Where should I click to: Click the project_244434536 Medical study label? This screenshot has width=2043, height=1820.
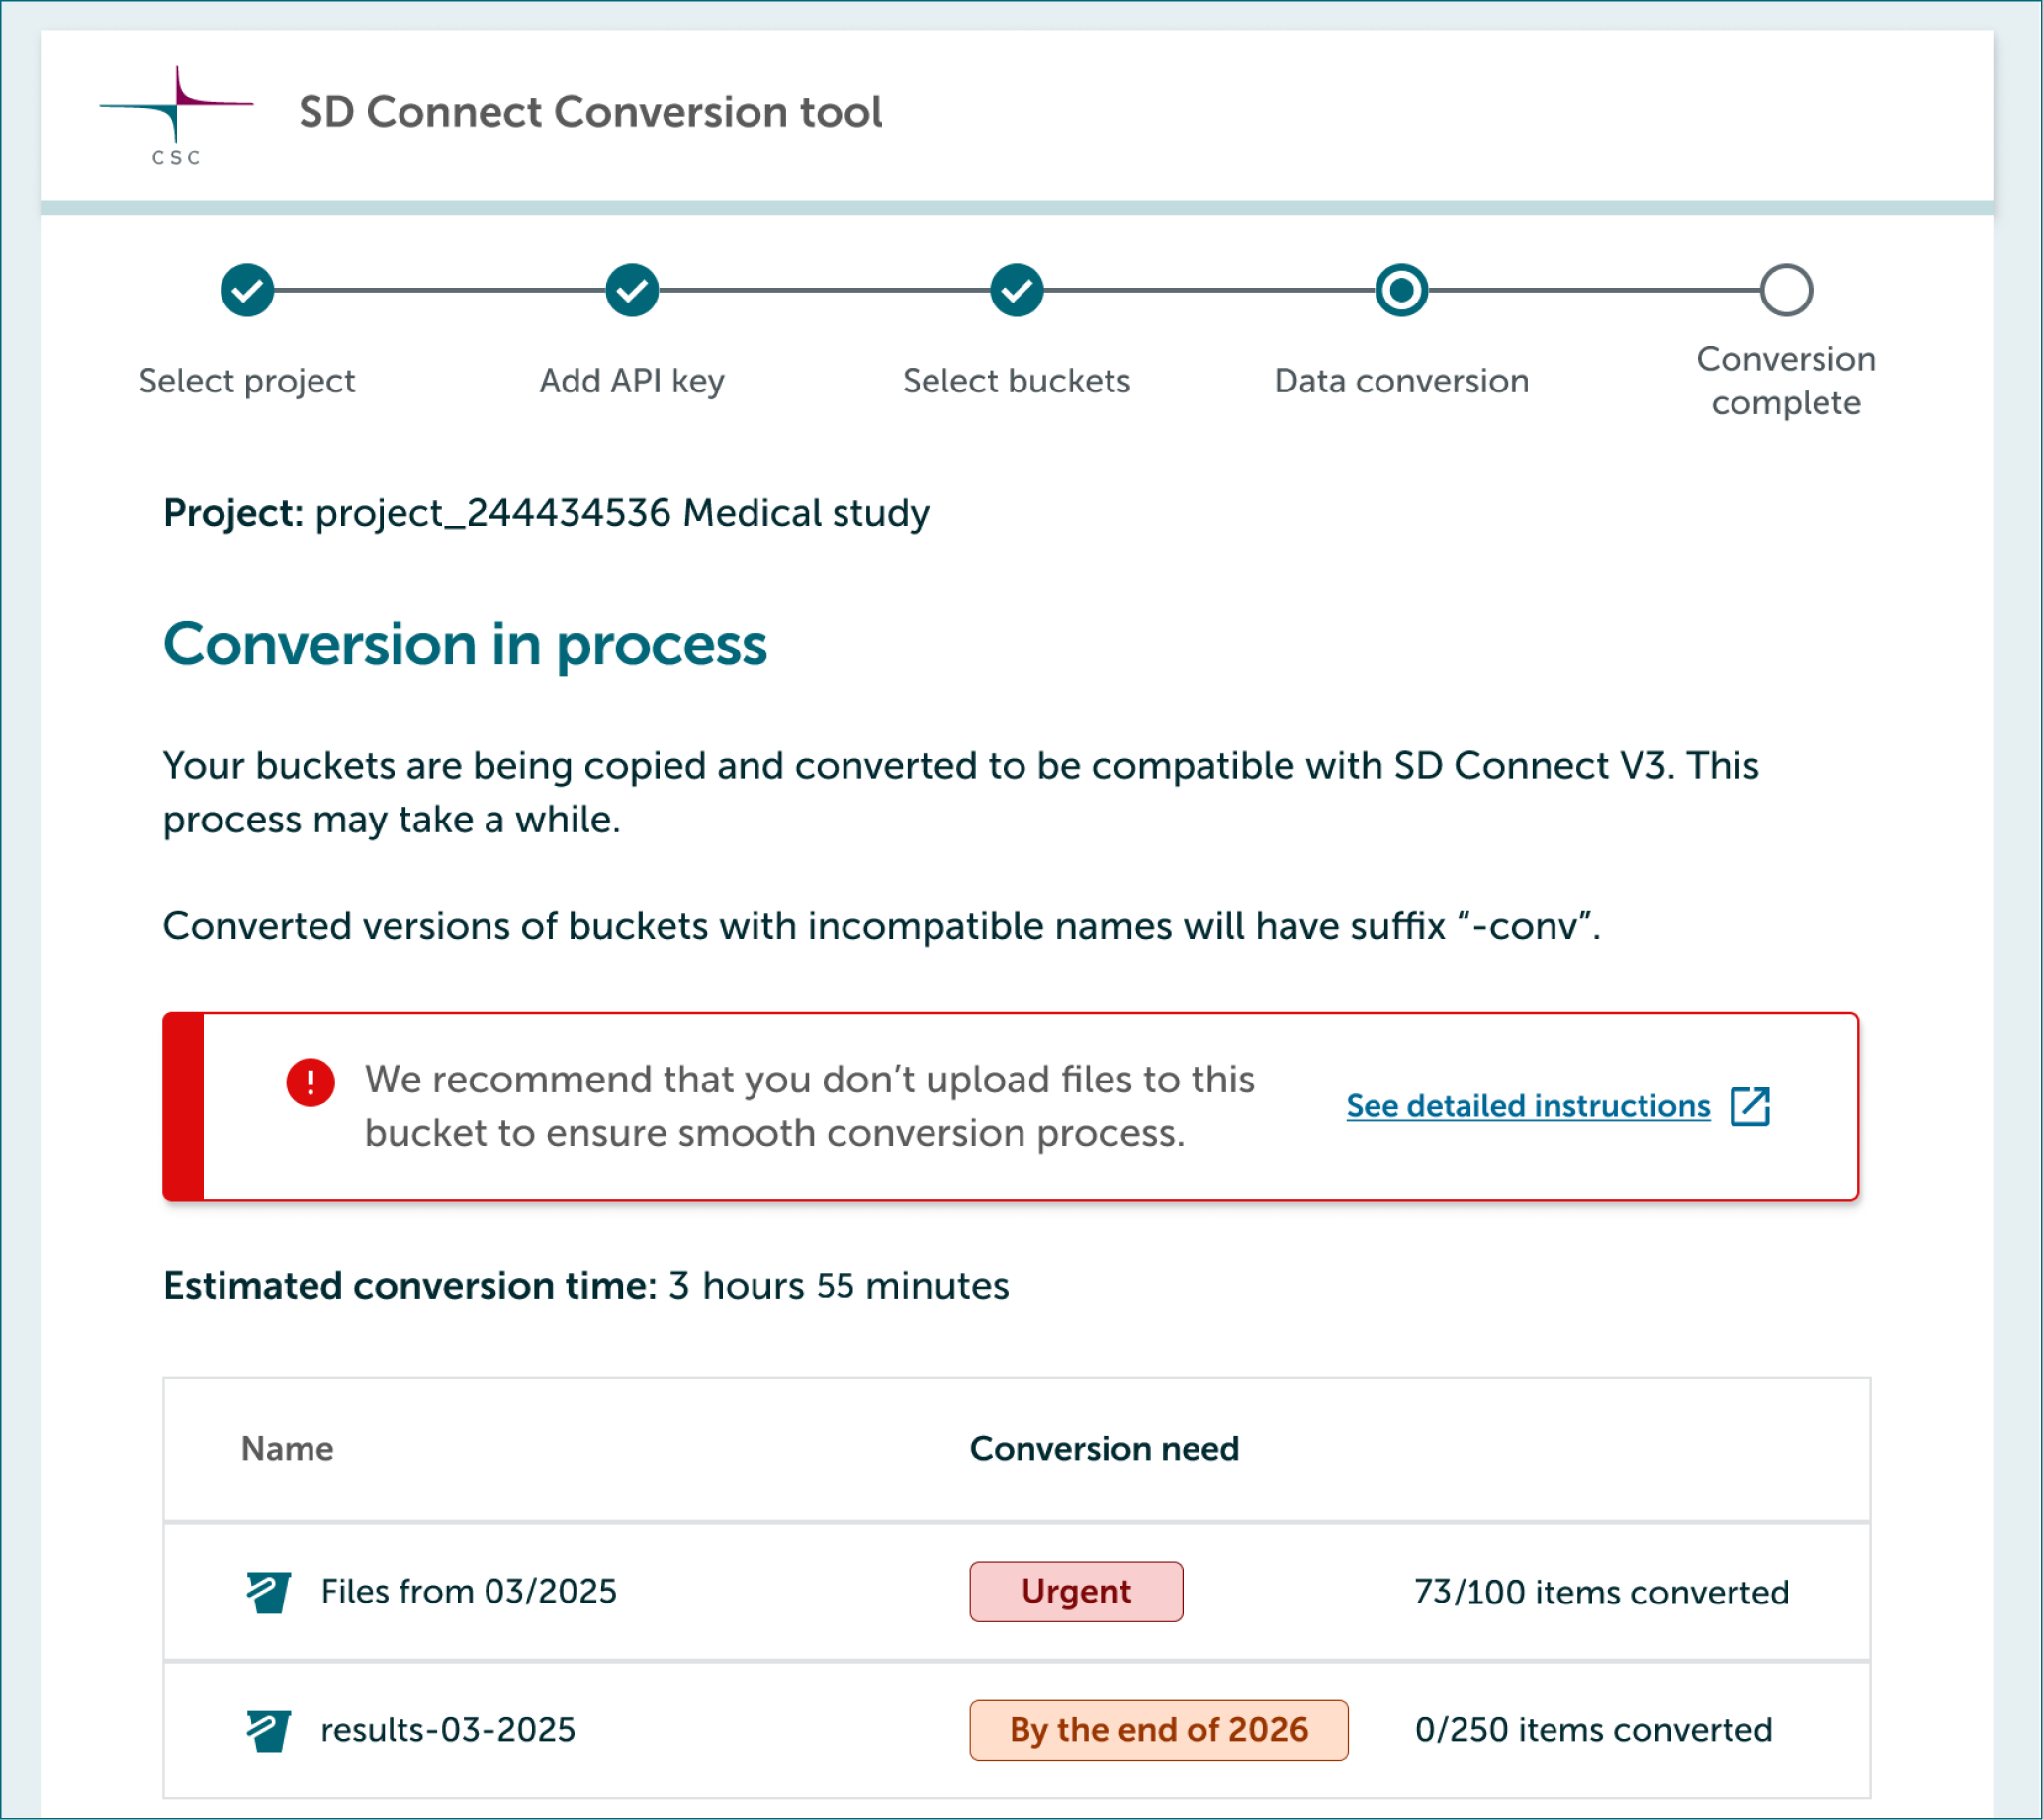(x=620, y=512)
